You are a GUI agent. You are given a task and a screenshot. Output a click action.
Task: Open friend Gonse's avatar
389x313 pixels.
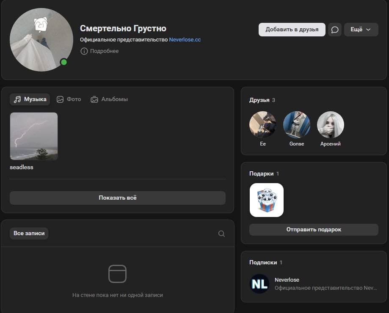point(296,125)
